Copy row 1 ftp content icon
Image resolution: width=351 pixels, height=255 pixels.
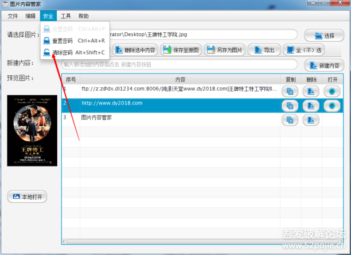(x=290, y=91)
